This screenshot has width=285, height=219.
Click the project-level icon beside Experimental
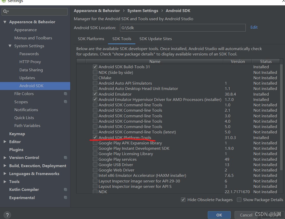click(65, 197)
